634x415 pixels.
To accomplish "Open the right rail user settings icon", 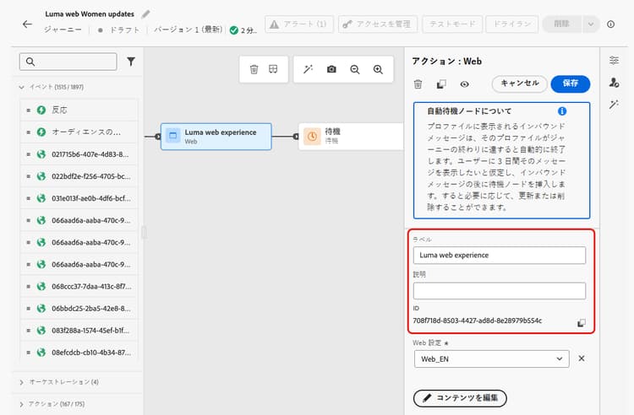I will click(x=614, y=83).
